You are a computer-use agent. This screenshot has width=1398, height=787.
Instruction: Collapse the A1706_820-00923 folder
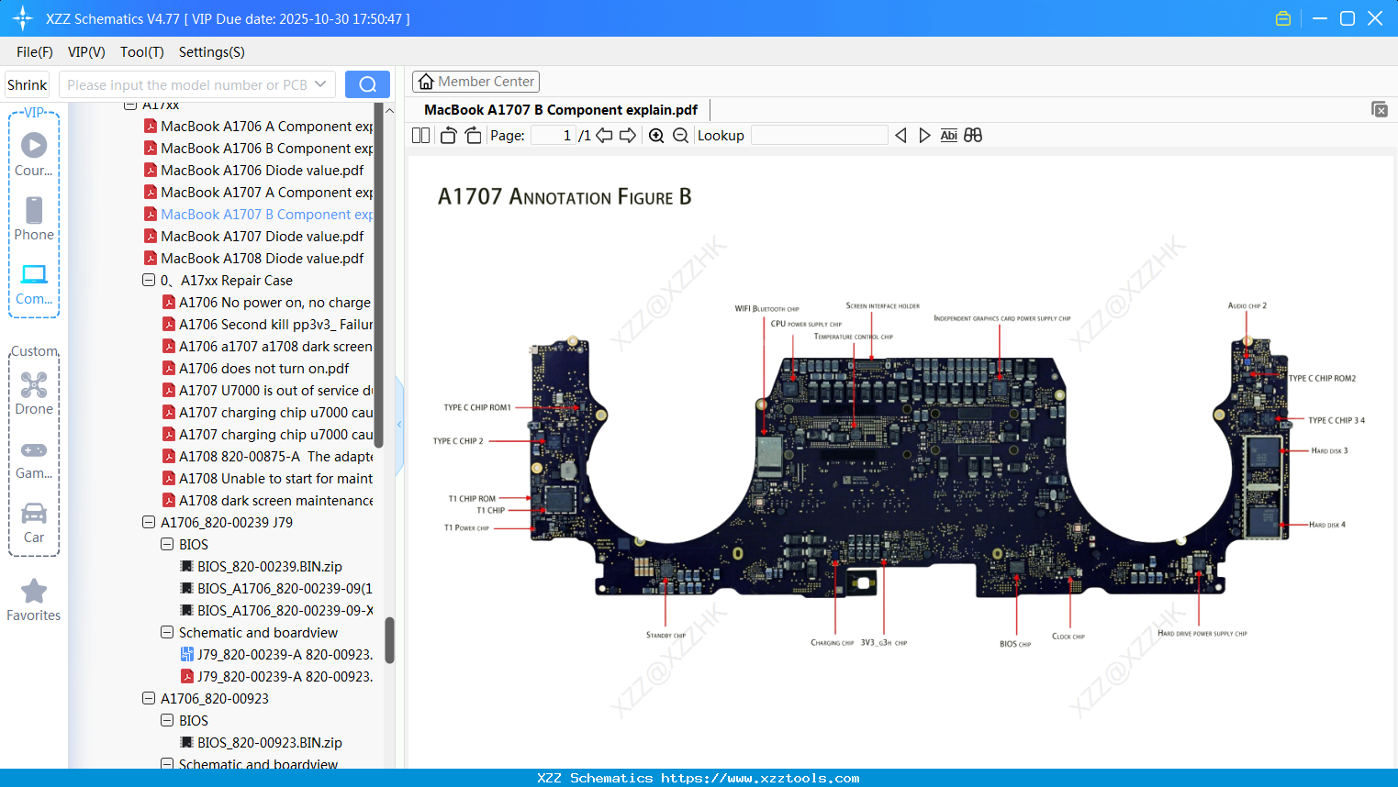pyautogui.click(x=149, y=699)
